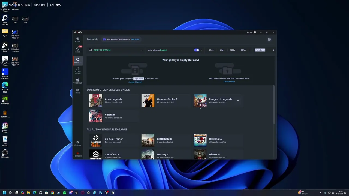This screenshot has height=196, width=349.
Task: Click the monitor capture source icon
Action: [90, 50]
